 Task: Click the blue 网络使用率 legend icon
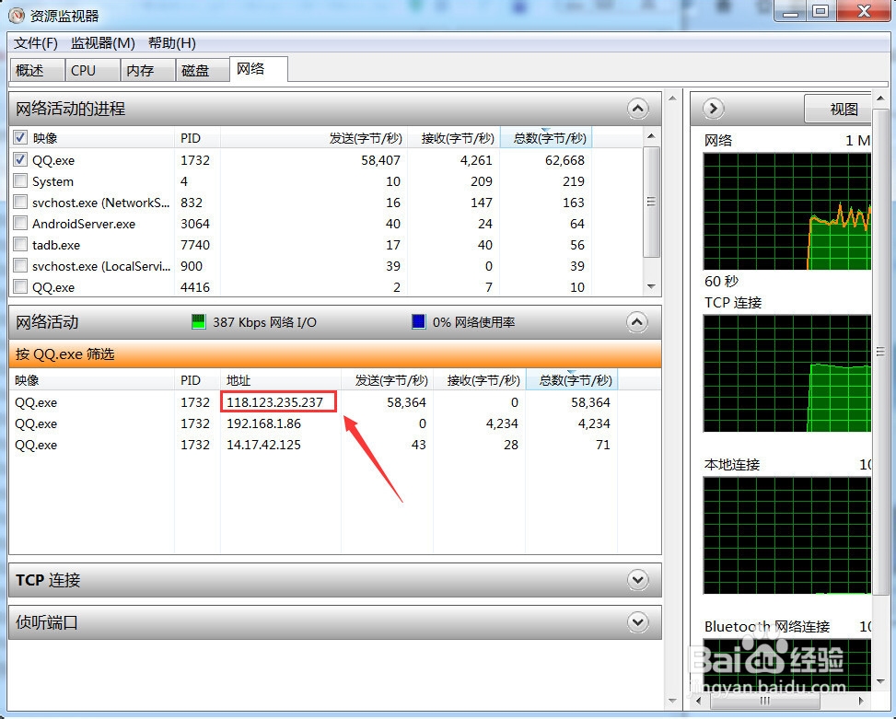click(418, 321)
